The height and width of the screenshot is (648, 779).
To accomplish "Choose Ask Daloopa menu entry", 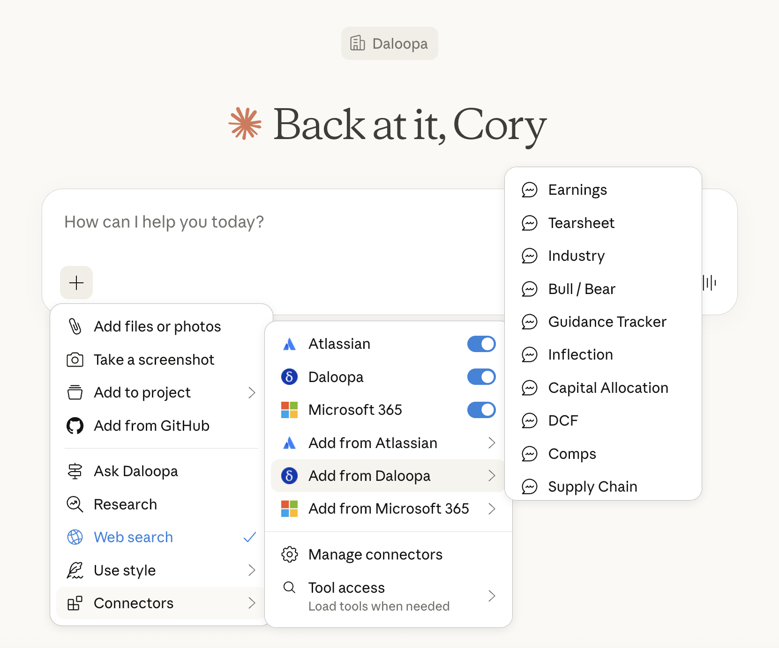I will coord(161,471).
